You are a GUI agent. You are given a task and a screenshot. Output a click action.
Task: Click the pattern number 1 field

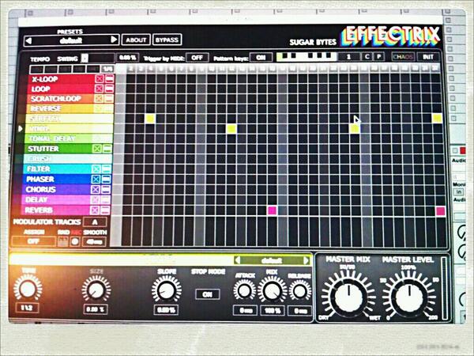[x=348, y=57]
